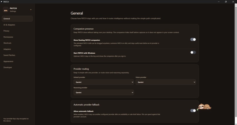The height and width of the screenshot is (125, 237).
Task: Select General in settings sidebar
Action: (17, 19)
